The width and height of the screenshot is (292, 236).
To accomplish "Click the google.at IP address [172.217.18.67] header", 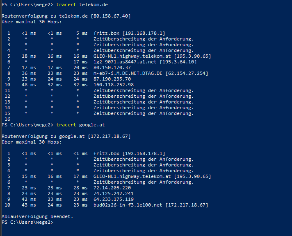I will pos(109,137).
